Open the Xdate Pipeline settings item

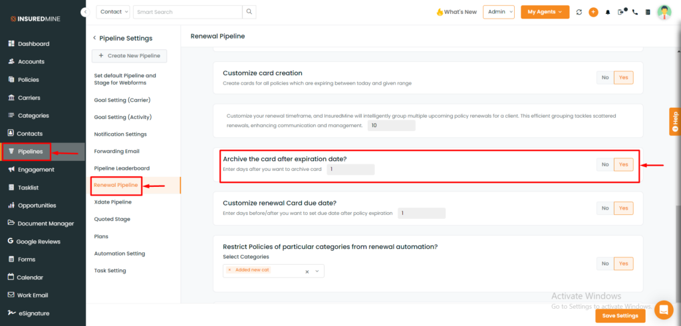tap(113, 202)
